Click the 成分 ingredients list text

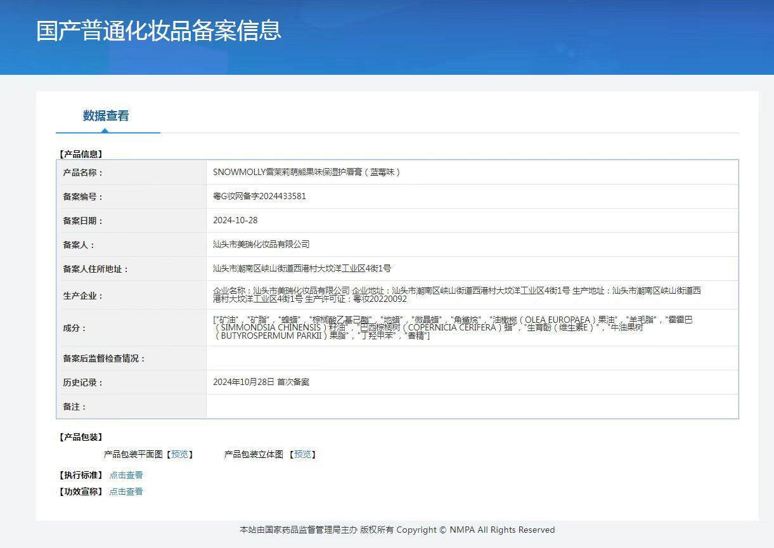coord(453,328)
